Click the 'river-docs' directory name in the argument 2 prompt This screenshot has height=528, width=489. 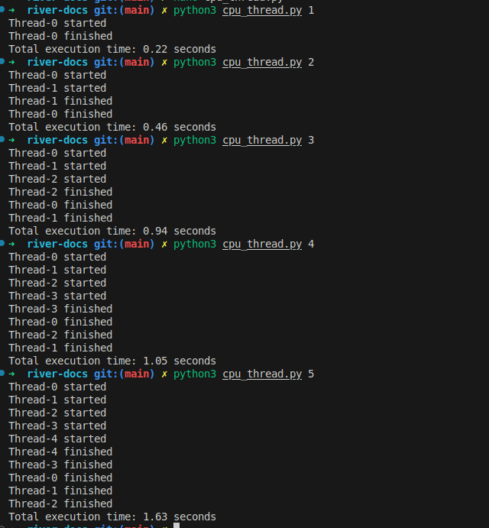point(57,62)
